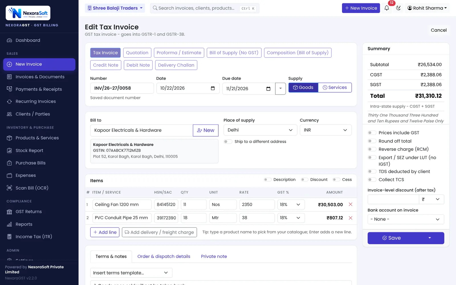The width and height of the screenshot is (456, 285).
Task: Enable TDS deducted by client
Action: (372, 172)
